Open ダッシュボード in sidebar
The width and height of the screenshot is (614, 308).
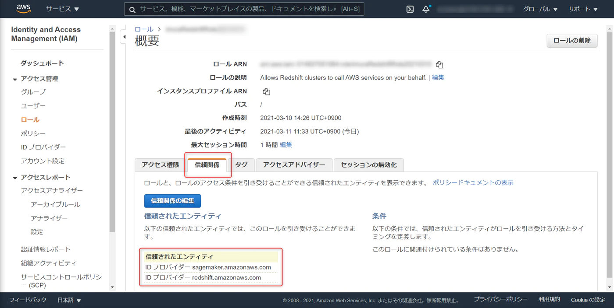pyautogui.click(x=42, y=63)
